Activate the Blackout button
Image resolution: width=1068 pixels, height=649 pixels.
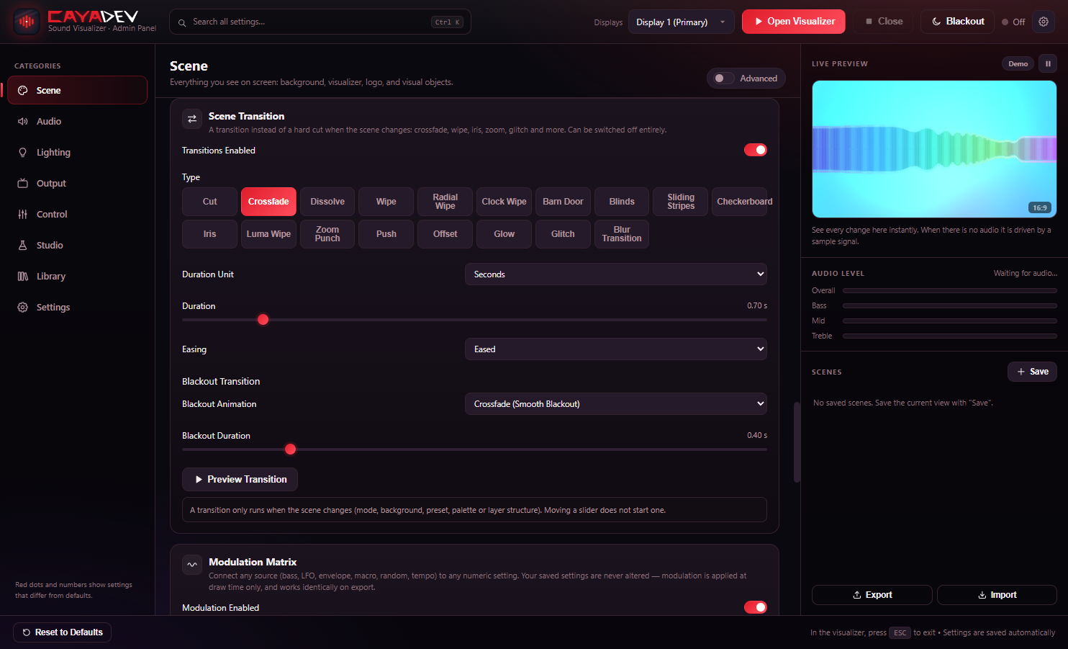pos(957,22)
